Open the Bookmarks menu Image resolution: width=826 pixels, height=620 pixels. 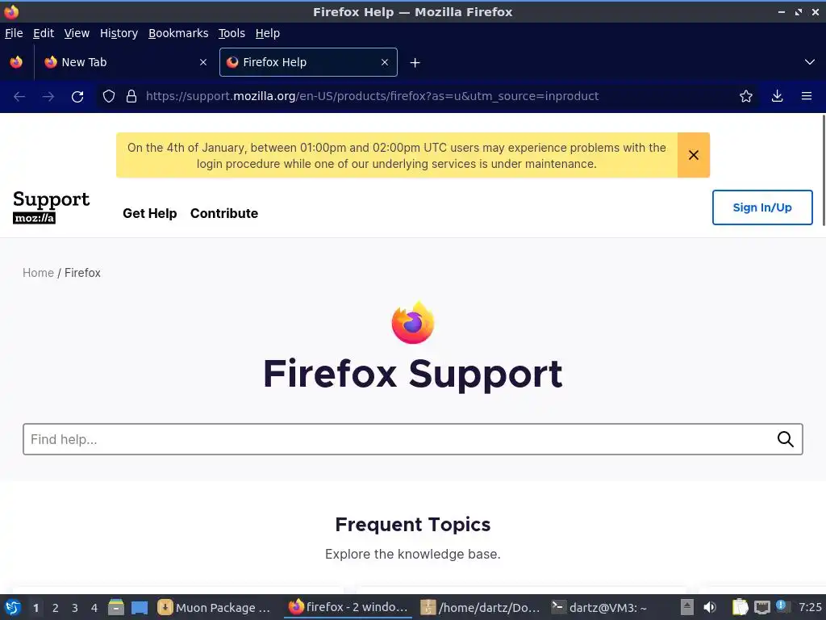pyautogui.click(x=178, y=33)
